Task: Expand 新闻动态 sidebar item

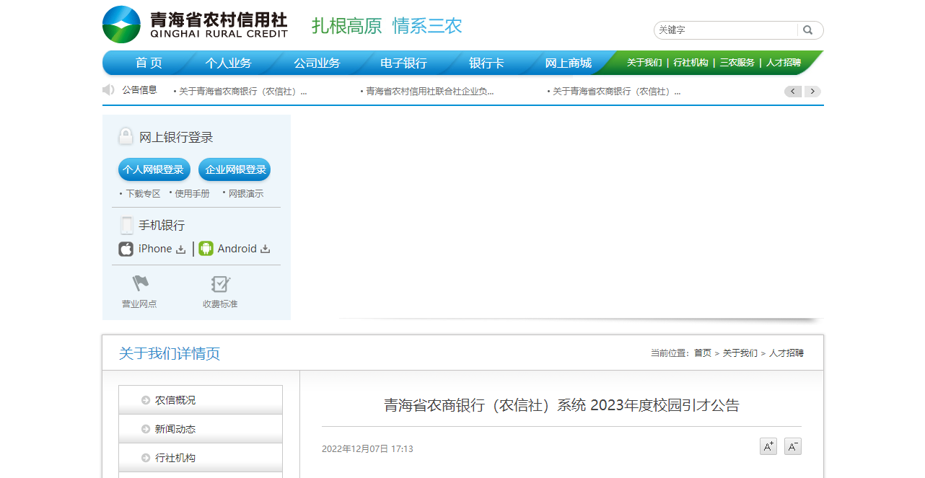Action: 175,429
